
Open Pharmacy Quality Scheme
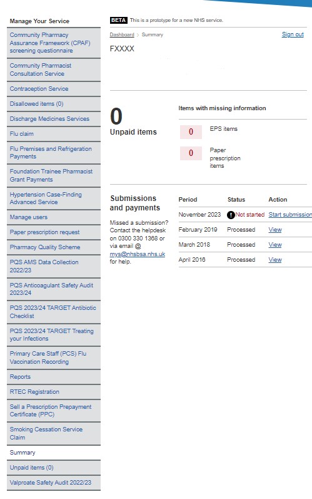click(54, 247)
